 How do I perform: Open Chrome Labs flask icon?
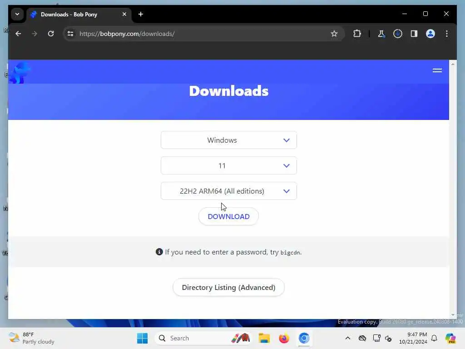click(381, 34)
